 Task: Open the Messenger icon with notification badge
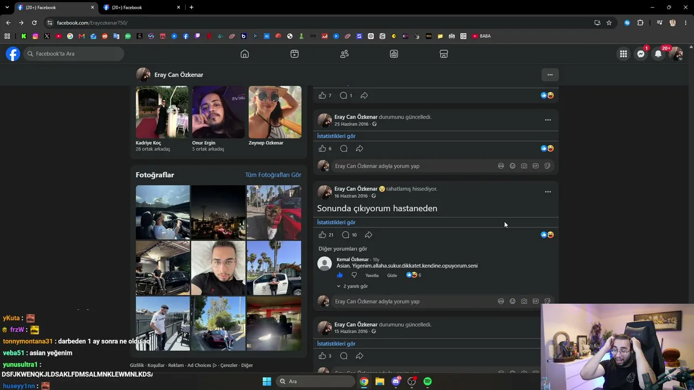click(641, 54)
